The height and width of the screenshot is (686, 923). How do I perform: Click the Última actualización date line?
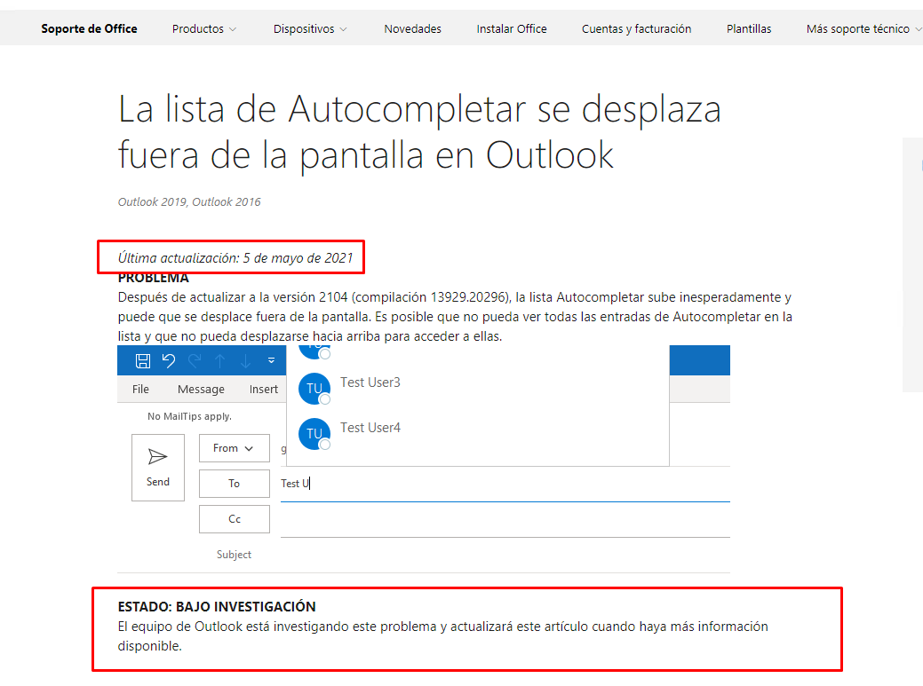coord(235,258)
